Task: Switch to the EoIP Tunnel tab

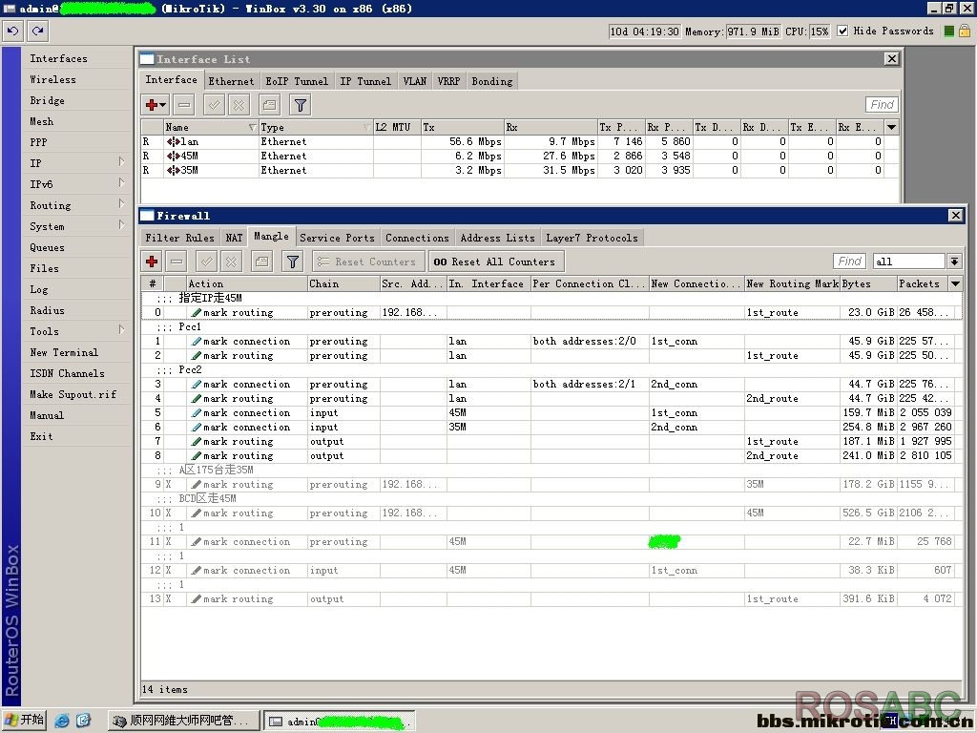Action: tap(297, 81)
